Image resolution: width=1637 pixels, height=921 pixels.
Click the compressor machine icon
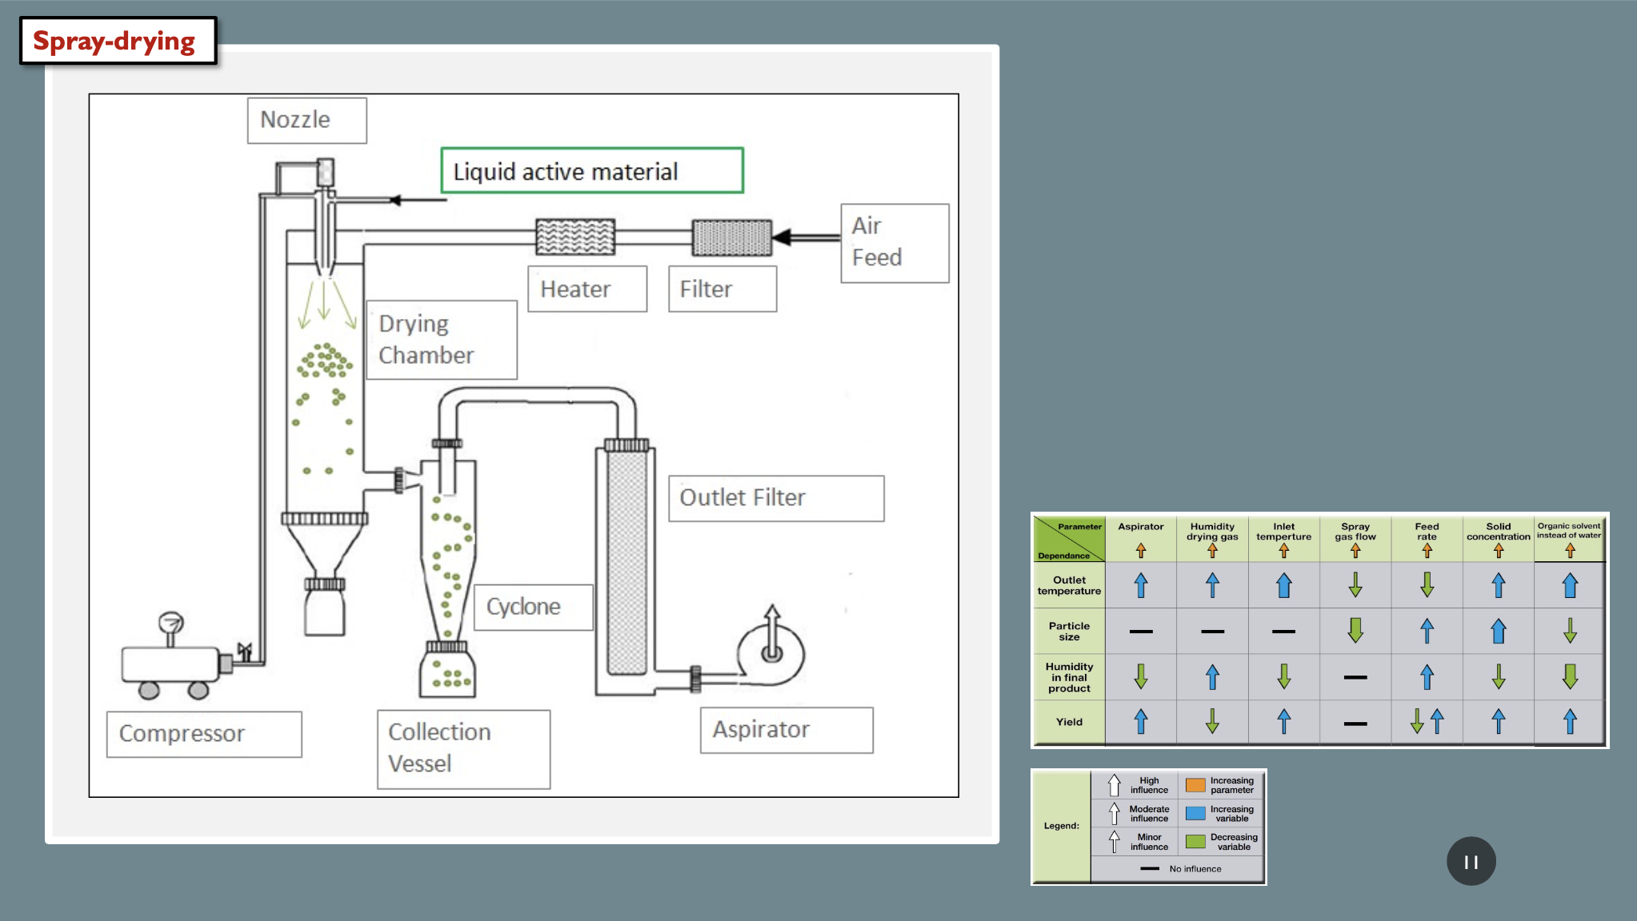tap(170, 665)
